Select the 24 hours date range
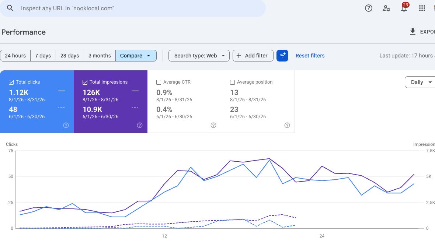The image size is (435, 246). click(15, 56)
